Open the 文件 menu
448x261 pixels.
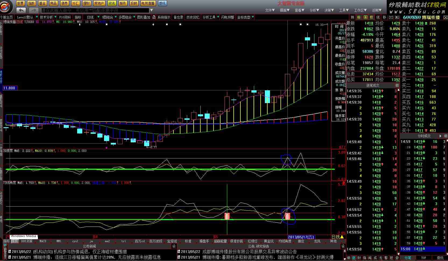pos(270,10)
